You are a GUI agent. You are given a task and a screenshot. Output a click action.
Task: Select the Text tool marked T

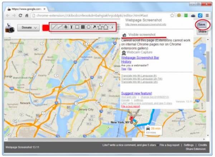(x=71, y=27)
